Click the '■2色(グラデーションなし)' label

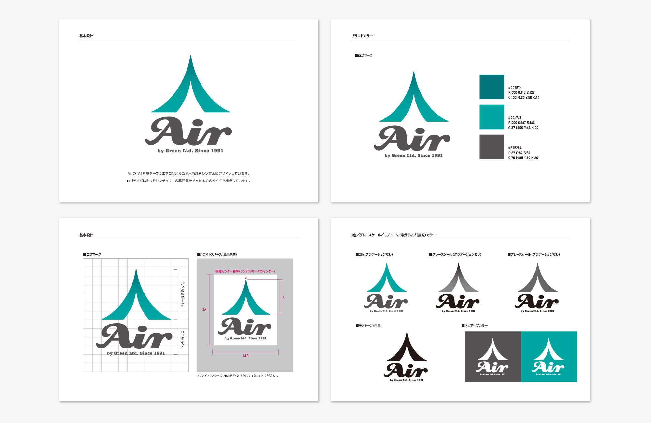coord(374,254)
